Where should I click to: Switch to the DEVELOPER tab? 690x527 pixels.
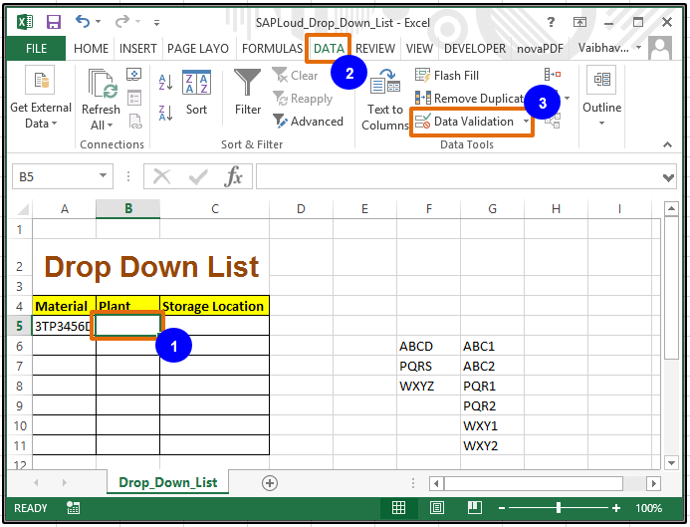[x=474, y=48]
